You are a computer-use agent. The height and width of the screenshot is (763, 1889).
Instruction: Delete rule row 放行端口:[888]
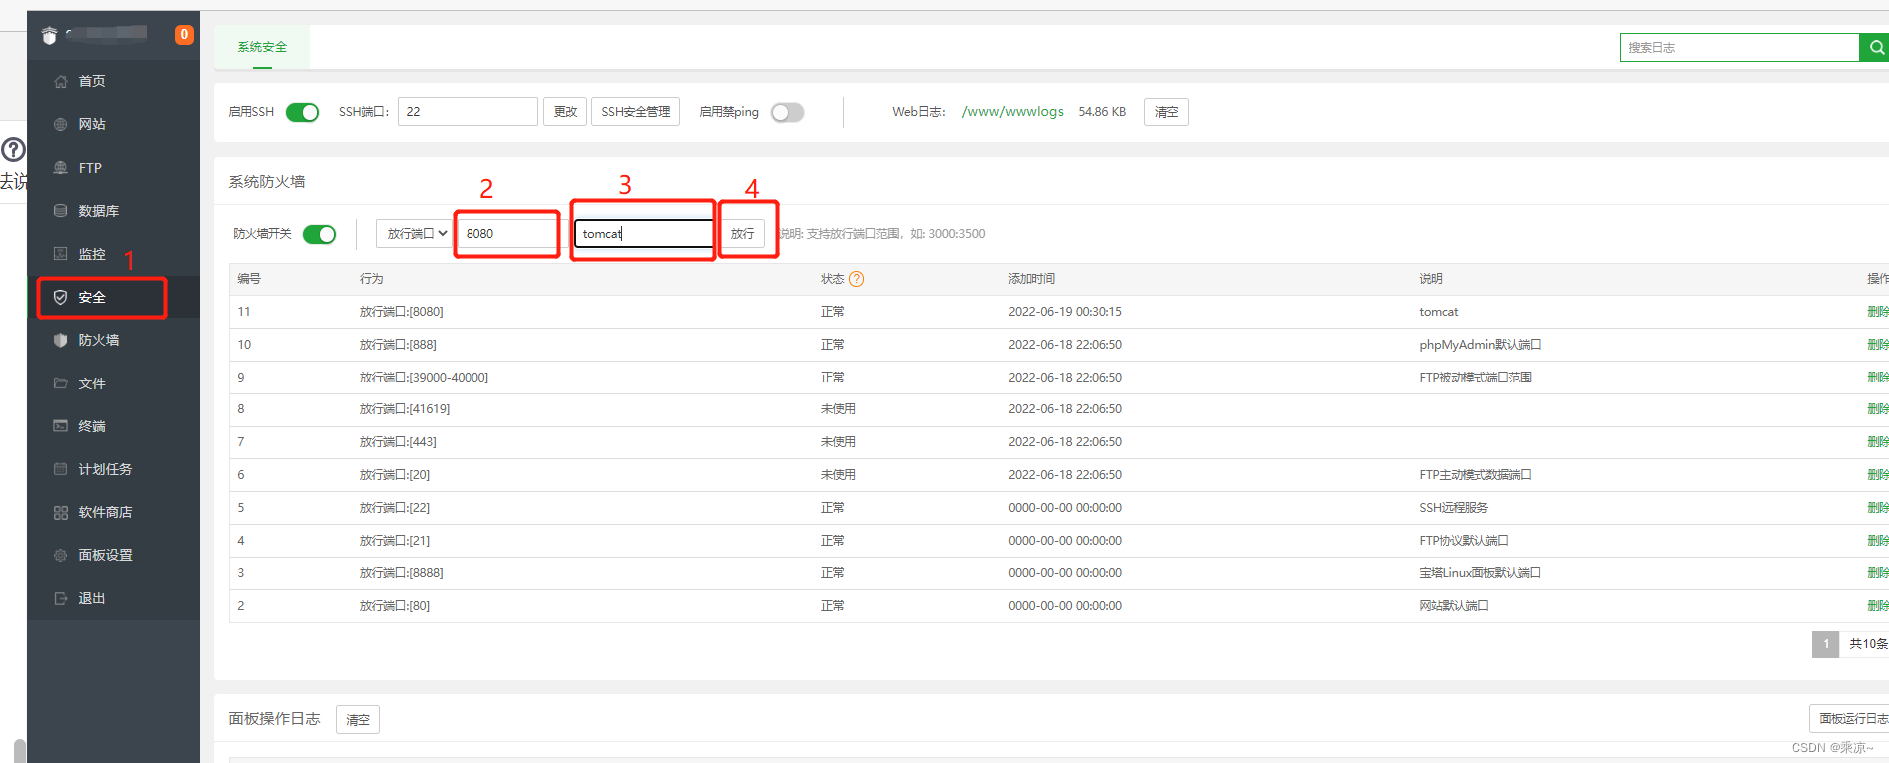point(1878,345)
